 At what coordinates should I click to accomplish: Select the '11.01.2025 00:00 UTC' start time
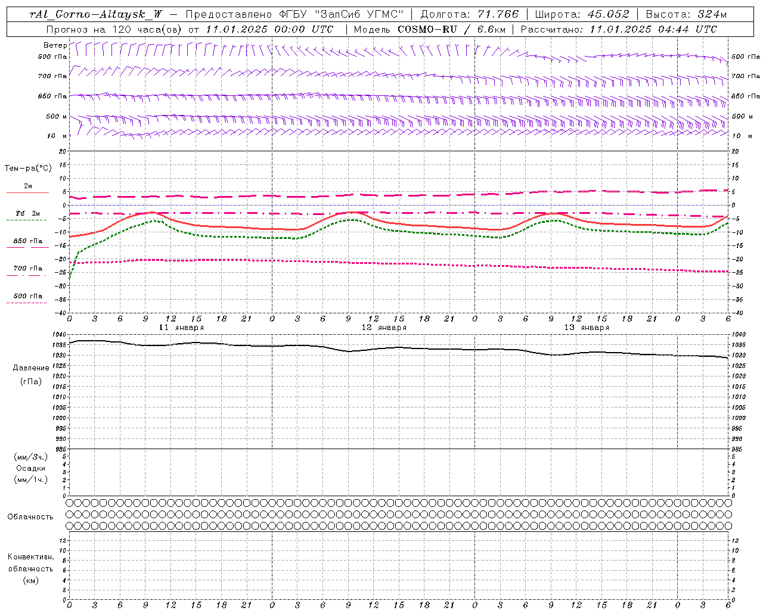tap(269, 29)
